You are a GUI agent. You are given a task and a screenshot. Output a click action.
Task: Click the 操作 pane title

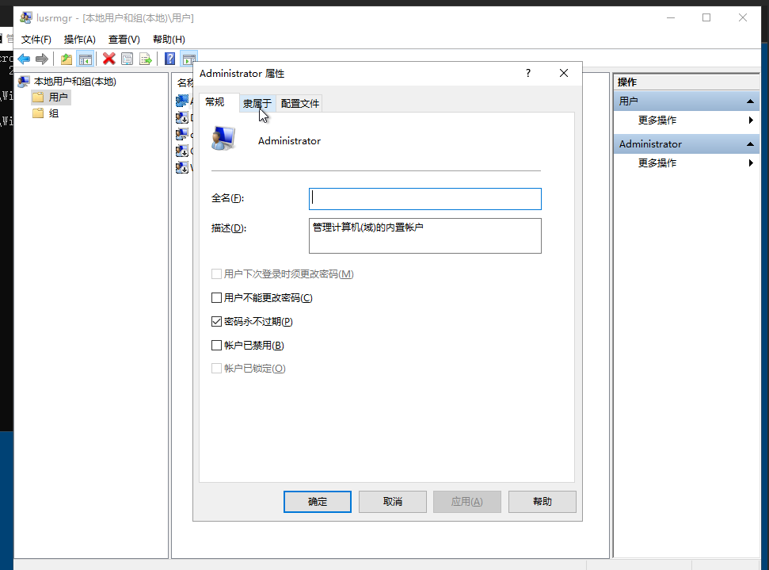[627, 82]
